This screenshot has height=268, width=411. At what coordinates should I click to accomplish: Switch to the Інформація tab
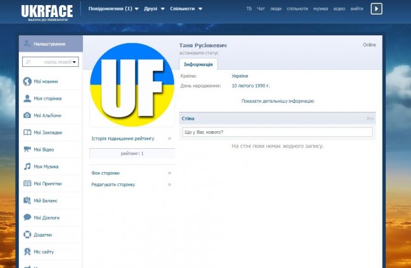pyautogui.click(x=199, y=64)
